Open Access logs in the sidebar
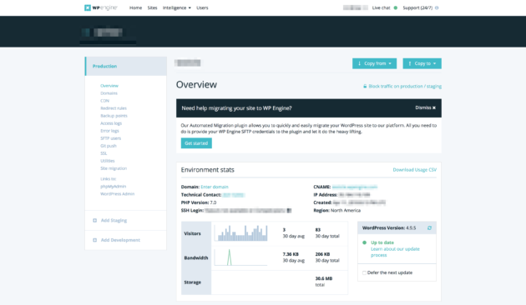 [111, 123]
